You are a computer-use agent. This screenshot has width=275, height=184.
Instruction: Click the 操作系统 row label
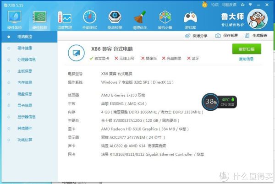(75, 82)
